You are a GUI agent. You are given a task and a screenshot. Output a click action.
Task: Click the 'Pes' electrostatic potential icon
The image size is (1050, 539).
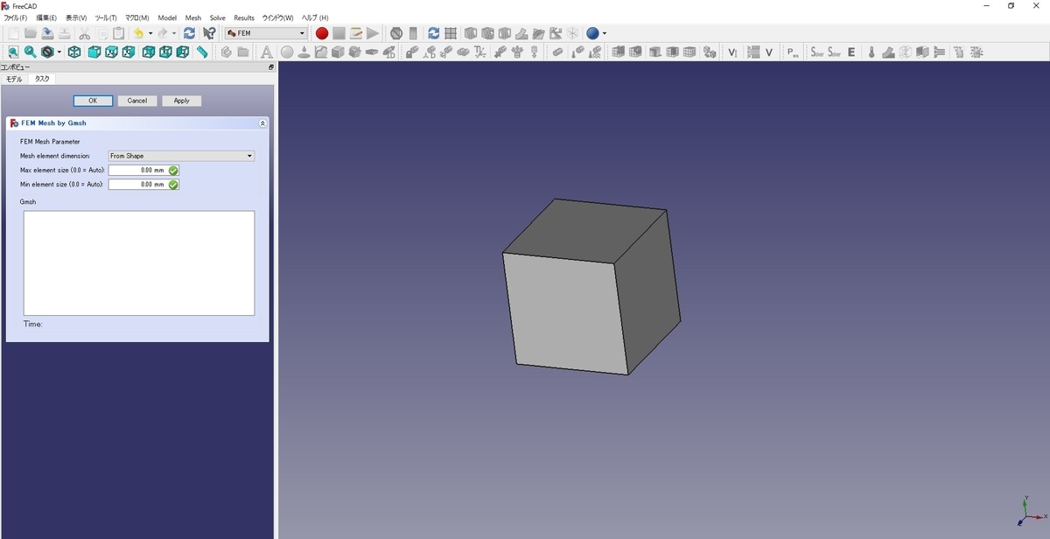[793, 52]
